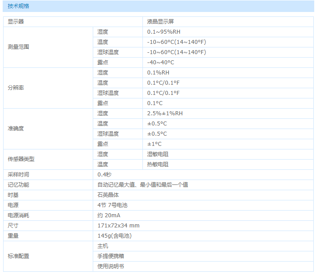Click the 石英晶体 time base value
This screenshot has height=274, width=316.
pyautogui.click(x=108, y=195)
